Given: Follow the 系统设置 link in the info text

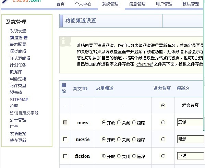Looking at the screenshot, I should 110,52.
